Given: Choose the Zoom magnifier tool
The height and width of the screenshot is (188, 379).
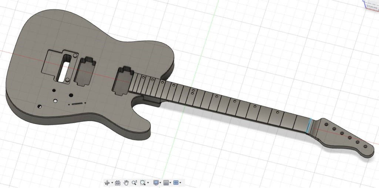Looking at the screenshot, I should coord(134,183).
